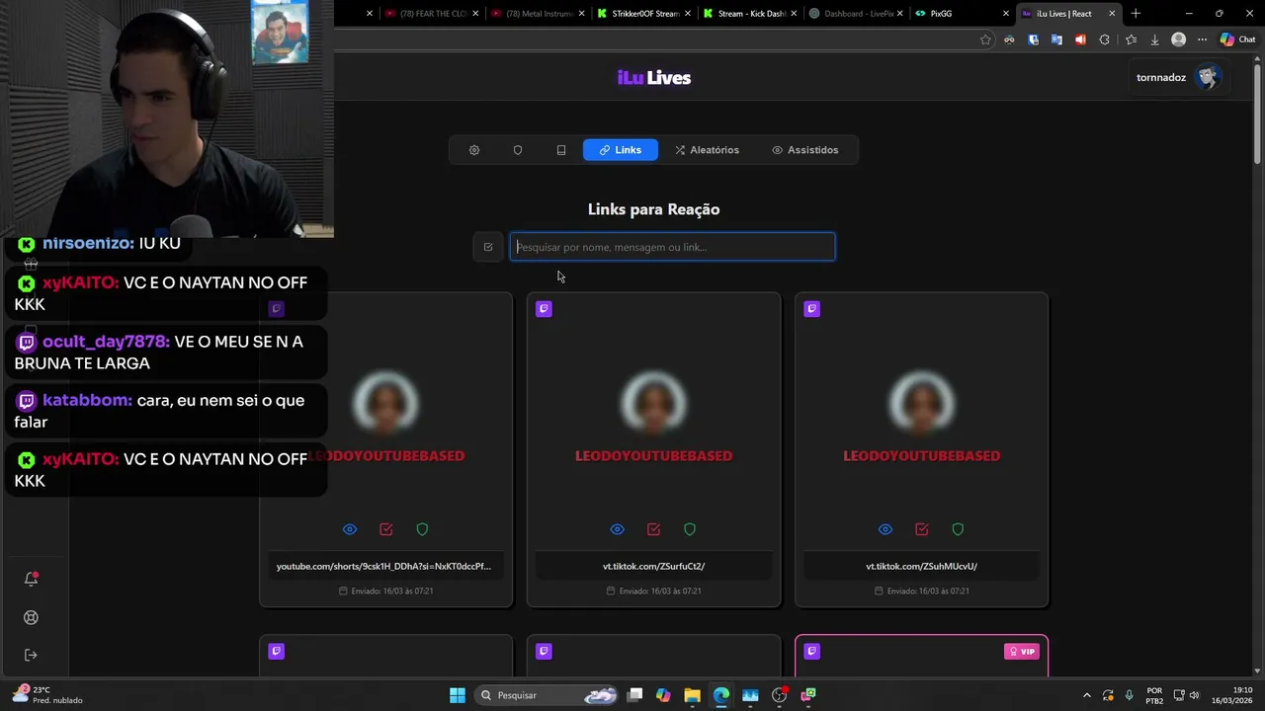Open browser profile avatar icon
This screenshot has height=711, width=1265.
1178,39
